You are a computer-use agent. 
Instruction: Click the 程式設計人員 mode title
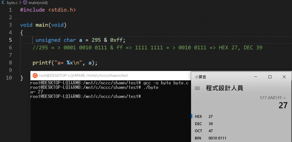click(x=225, y=88)
